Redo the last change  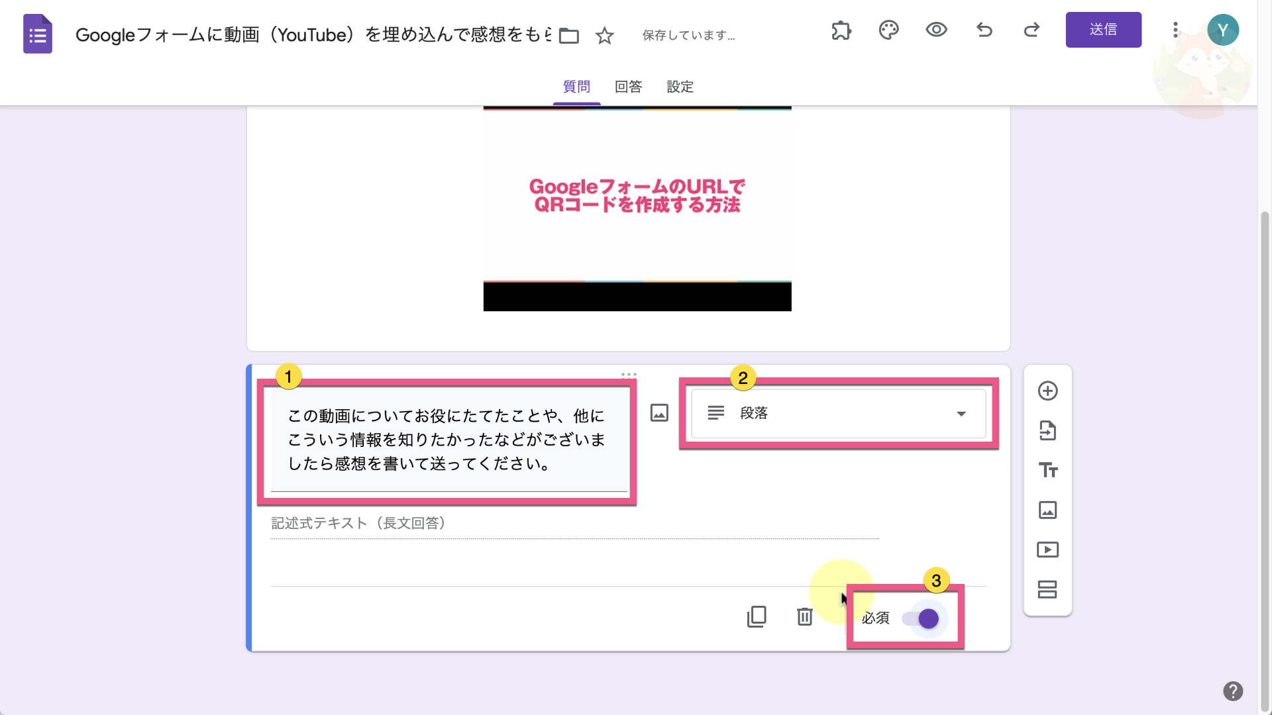tap(1032, 30)
